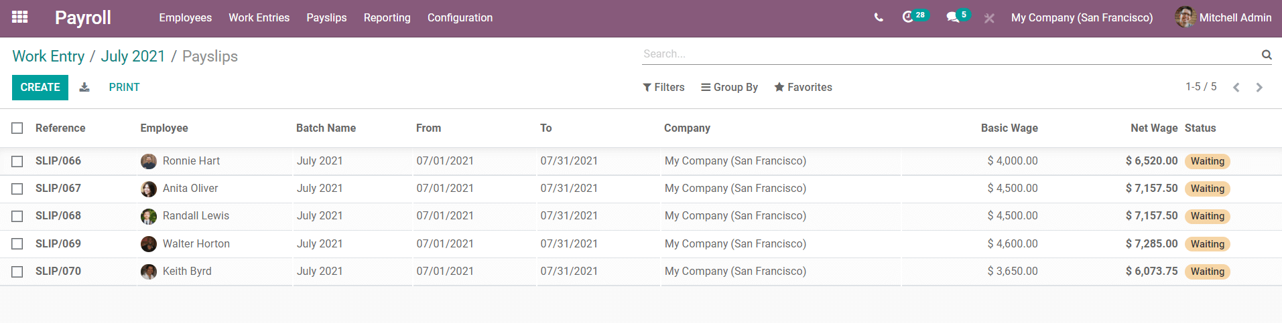Click the phone call icon
The image size is (1282, 323).
(879, 18)
